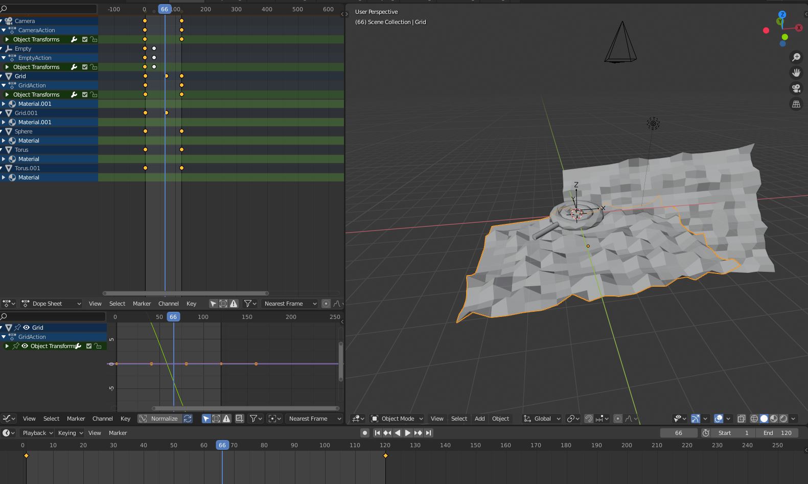Switch orthographic/perspective with the grid icon
Screen dimensions: 808x484
coord(796,104)
